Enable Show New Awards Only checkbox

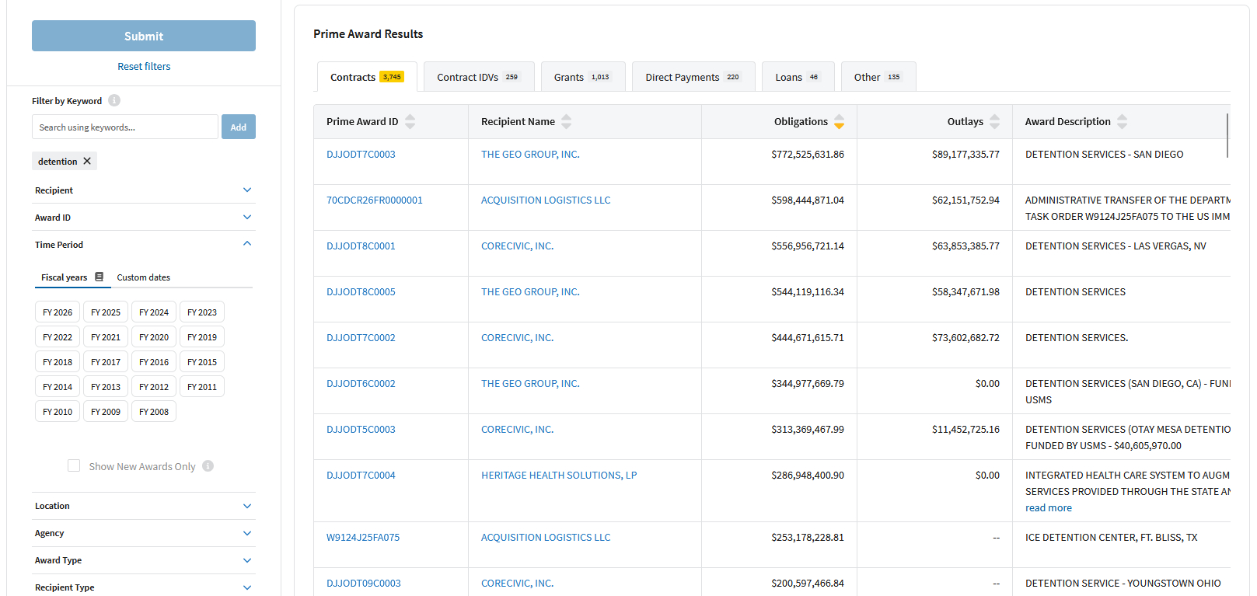coord(74,465)
